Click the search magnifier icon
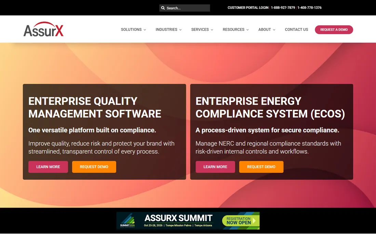This screenshot has height=235, width=376. click(x=163, y=8)
